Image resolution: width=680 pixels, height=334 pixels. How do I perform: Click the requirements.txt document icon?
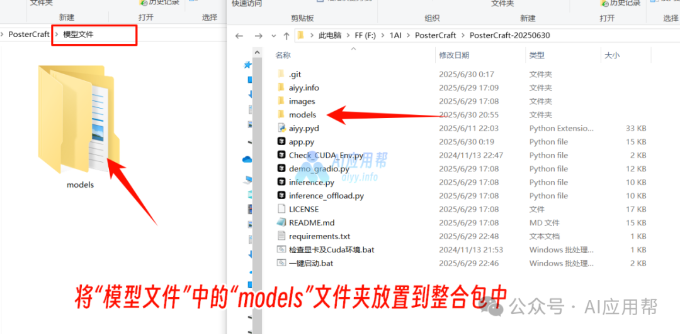281,236
